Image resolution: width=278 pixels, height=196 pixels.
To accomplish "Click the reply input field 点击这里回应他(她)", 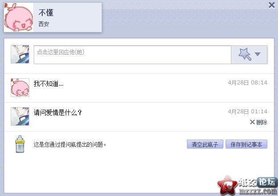I will pyautogui.click(x=132, y=55).
